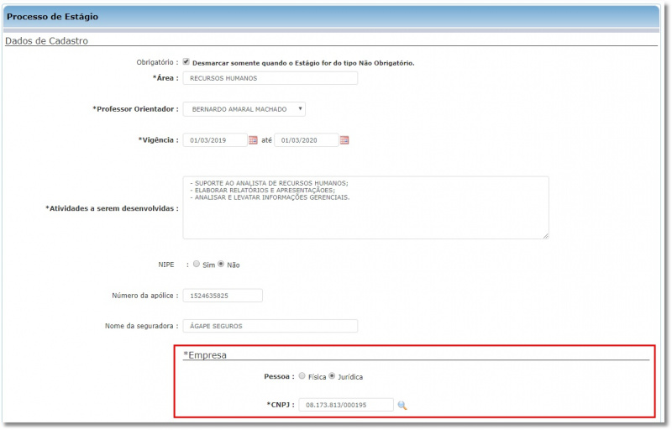Click the Dados de Cadastro section heading
Screen dimensions: 672x430
pyautogui.click(x=47, y=40)
